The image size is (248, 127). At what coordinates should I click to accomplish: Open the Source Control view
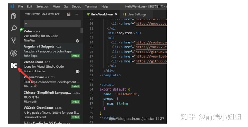13,41
